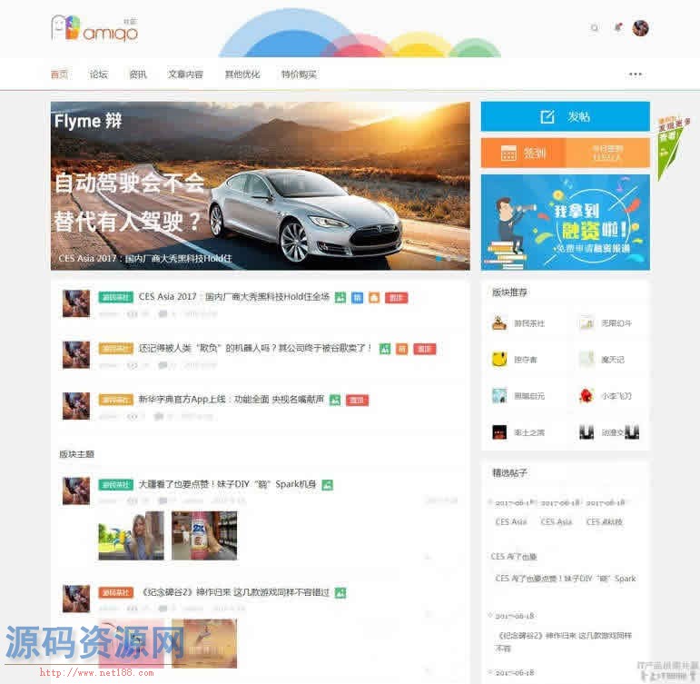The image size is (700, 684).
Task: Open the 其他优化 nav tab
Action: point(242,74)
